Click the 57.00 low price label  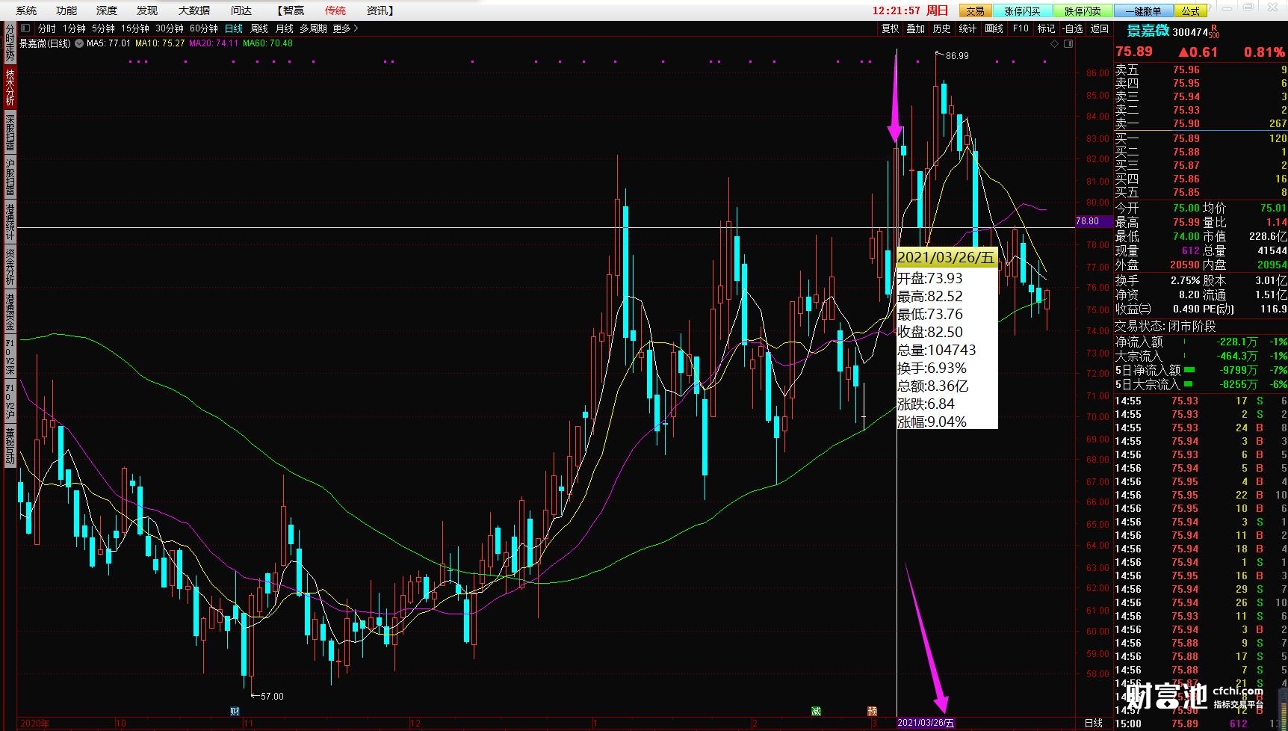tap(272, 696)
